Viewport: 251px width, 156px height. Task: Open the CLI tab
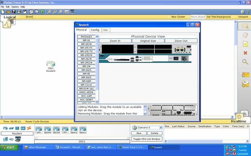105,30
